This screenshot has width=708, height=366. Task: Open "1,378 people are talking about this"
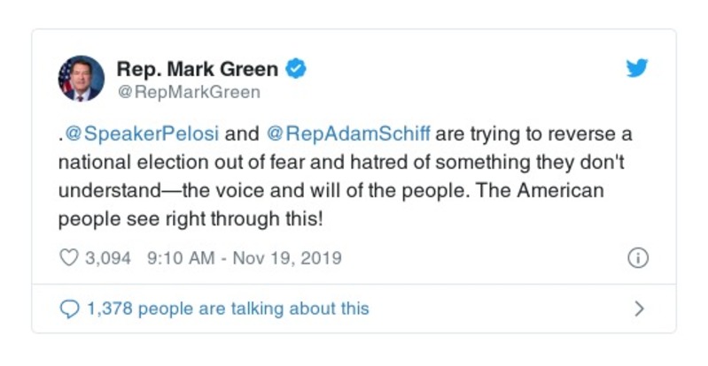click(227, 309)
